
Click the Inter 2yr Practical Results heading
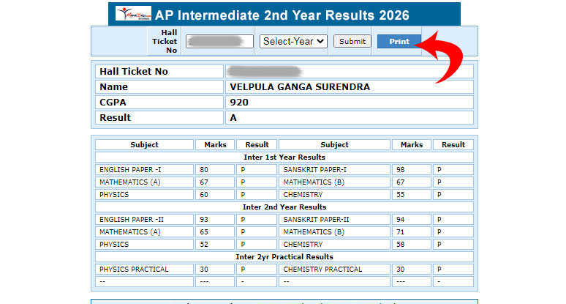tap(284, 257)
